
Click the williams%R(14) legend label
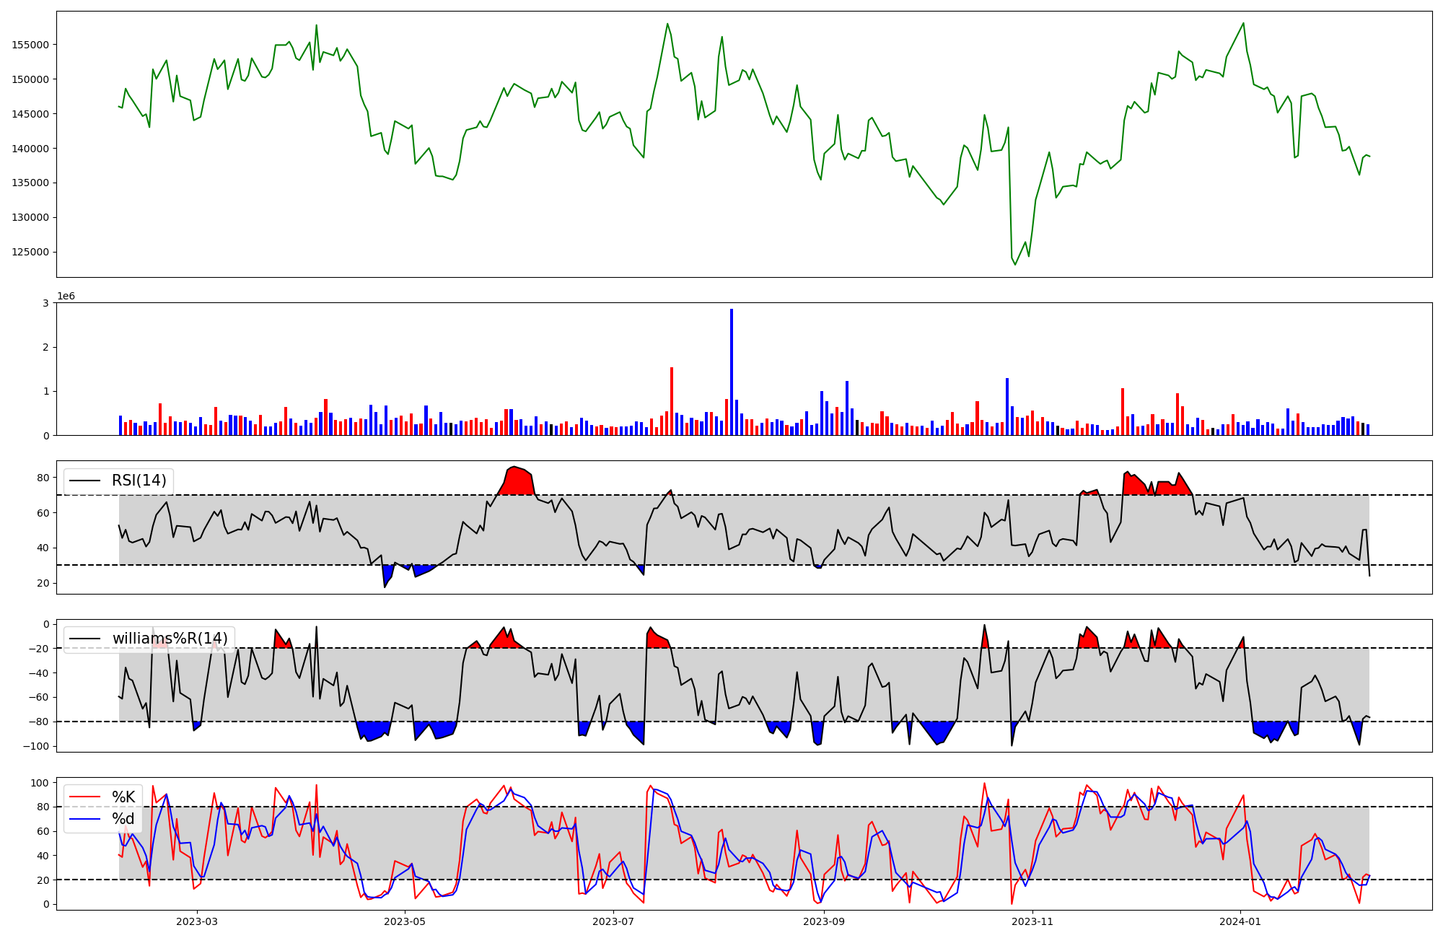pos(170,639)
